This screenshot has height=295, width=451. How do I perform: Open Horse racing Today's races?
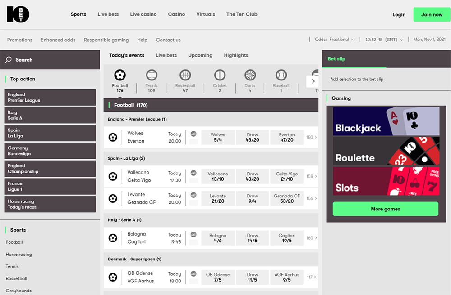(x=50, y=204)
